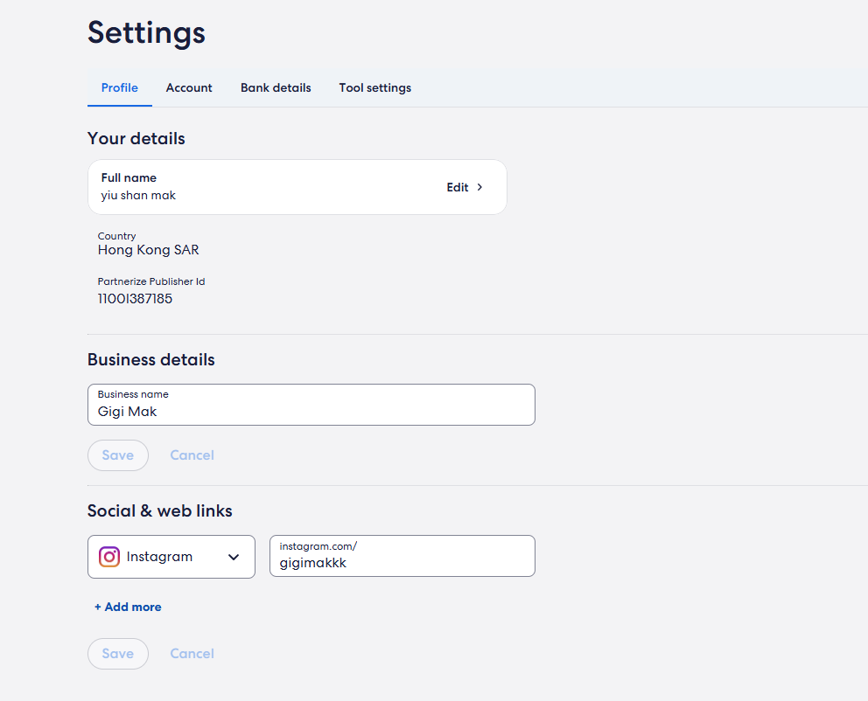
Task: Select the full name text yiu shan mak
Action: pyautogui.click(x=138, y=196)
